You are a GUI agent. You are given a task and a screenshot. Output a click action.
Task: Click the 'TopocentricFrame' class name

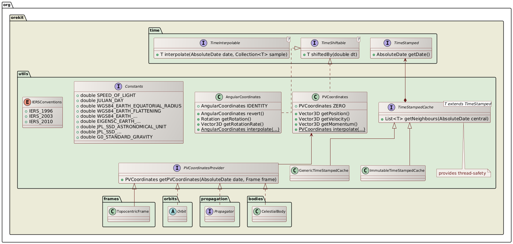133,211
